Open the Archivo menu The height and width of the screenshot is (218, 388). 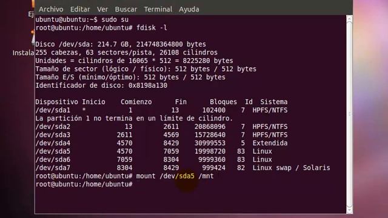pyautogui.click(x=51, y=10)
